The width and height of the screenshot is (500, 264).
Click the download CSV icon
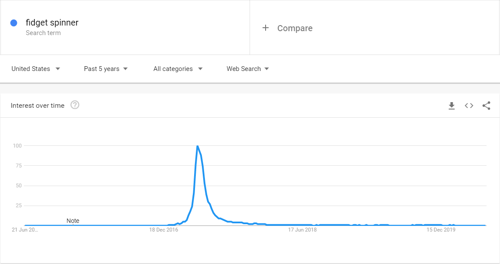point(451,106)
